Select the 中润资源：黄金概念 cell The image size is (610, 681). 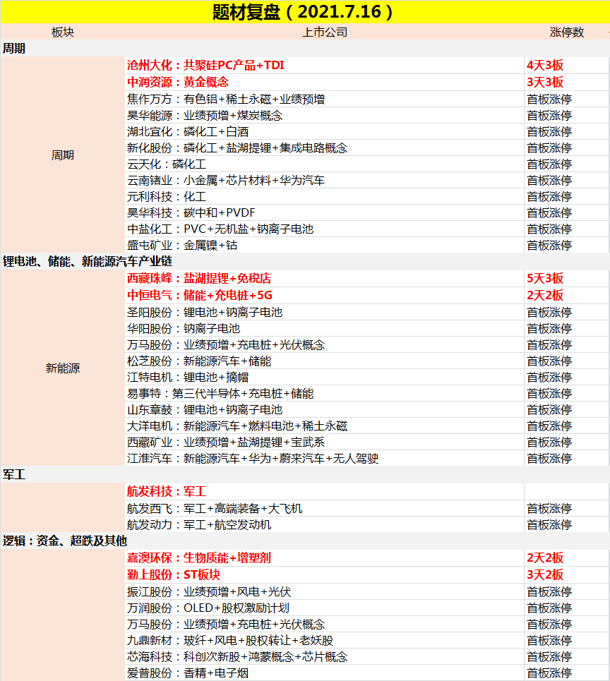[x=324, y=82]
